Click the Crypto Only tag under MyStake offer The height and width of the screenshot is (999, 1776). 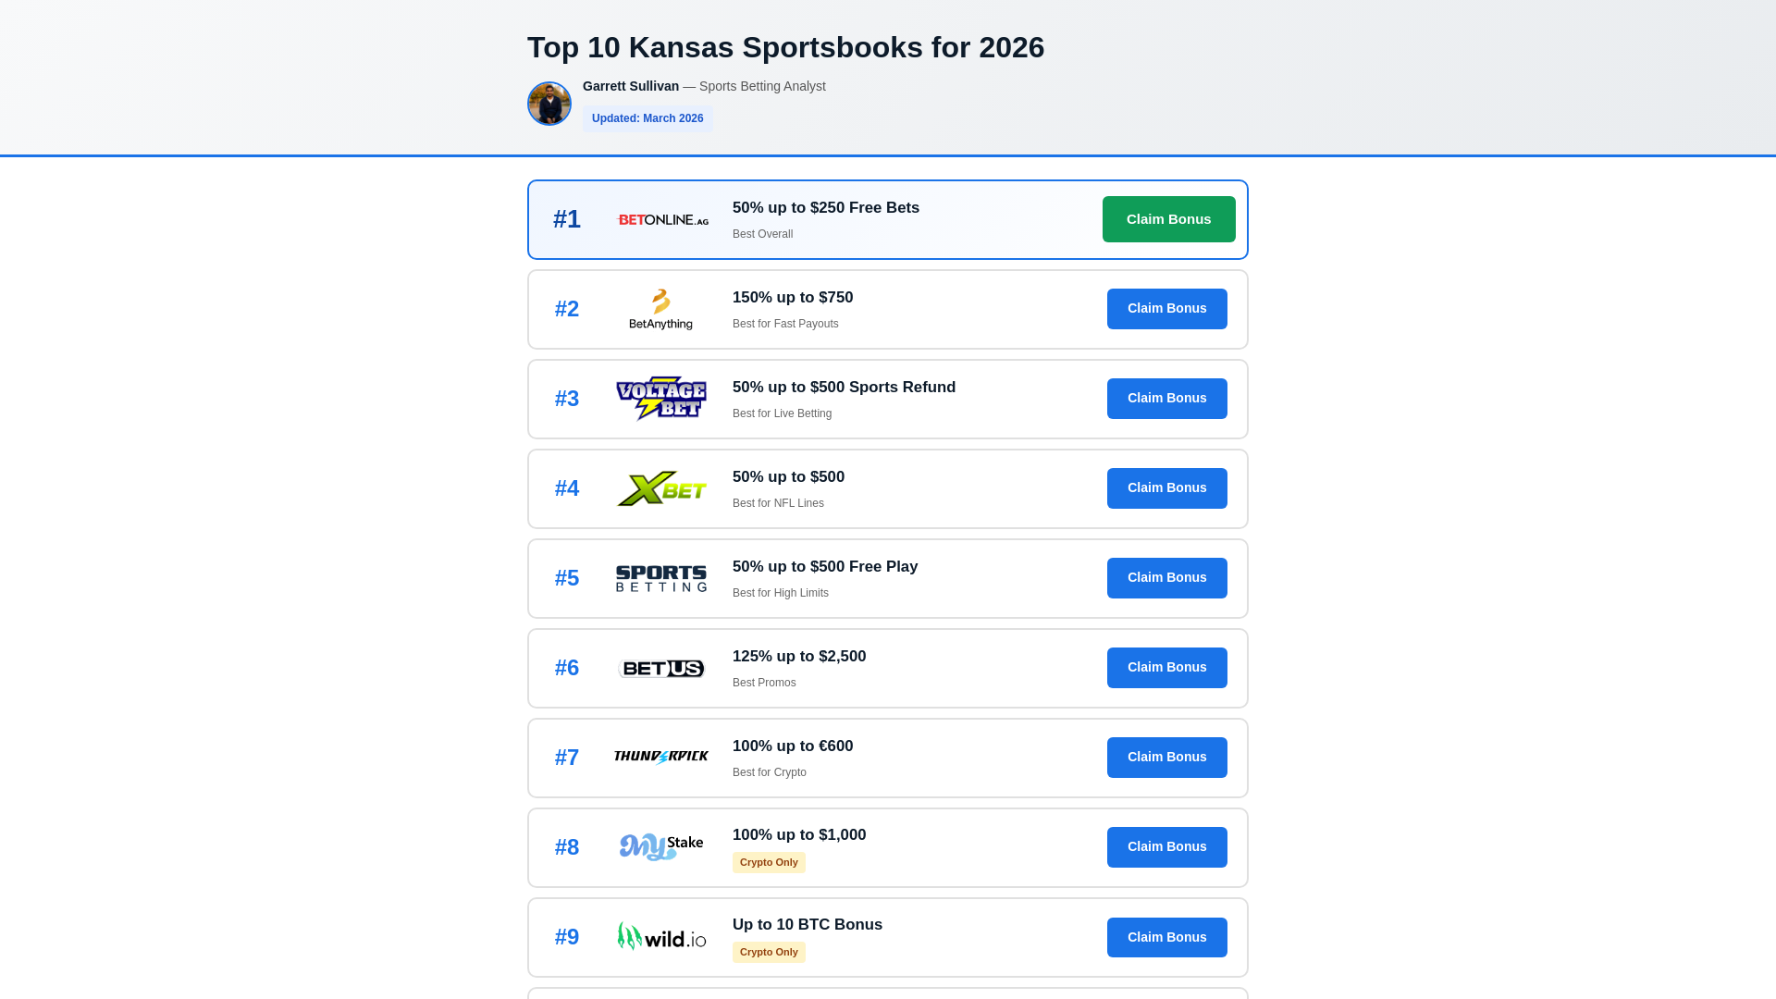pos(769,862)
